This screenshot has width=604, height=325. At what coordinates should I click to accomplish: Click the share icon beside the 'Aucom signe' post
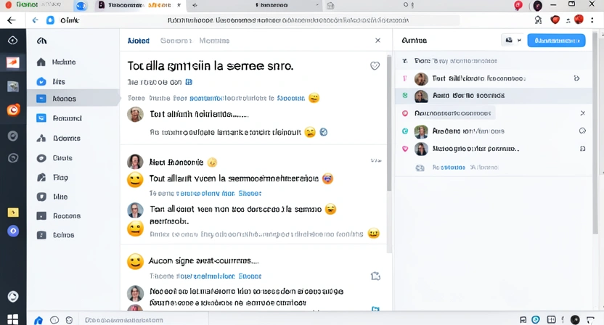[x=375, y=276]
